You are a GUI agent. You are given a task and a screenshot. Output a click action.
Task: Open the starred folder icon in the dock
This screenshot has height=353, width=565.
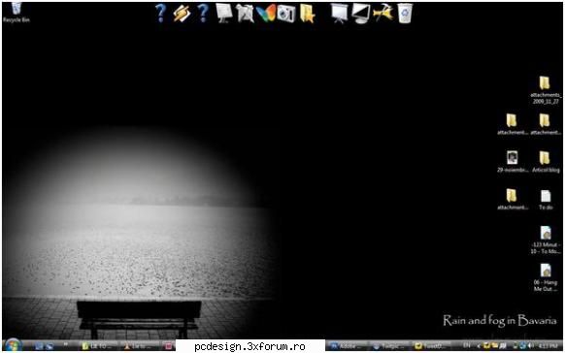(x=308, y=14)
